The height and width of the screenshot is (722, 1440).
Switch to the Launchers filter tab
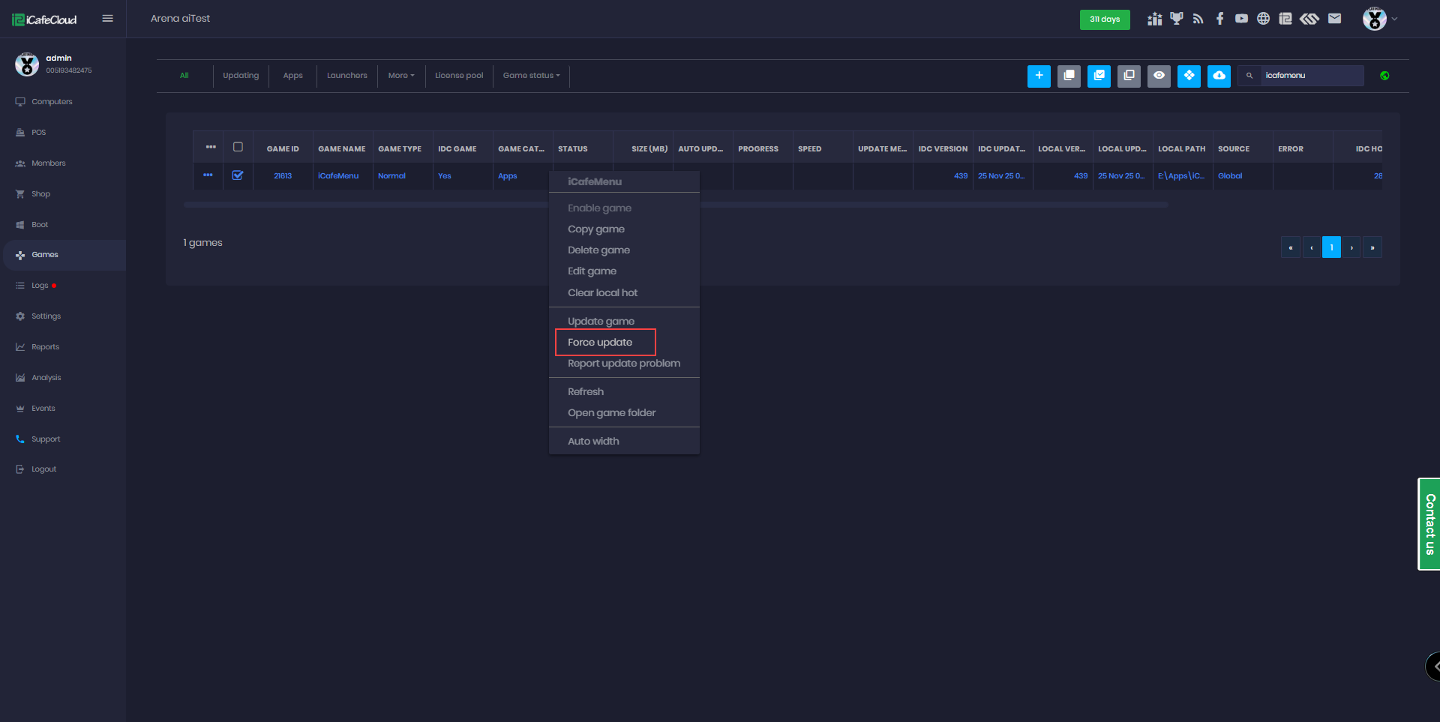click(x=346, y=76)
